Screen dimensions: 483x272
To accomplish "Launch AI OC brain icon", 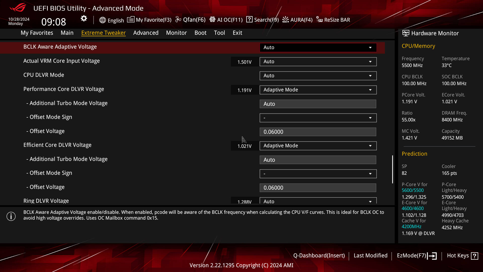I will click(212, 20).
